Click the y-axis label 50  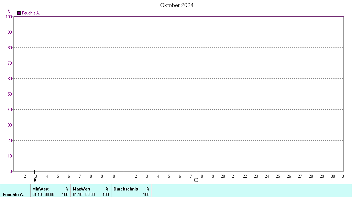click(x=10, y=94)
